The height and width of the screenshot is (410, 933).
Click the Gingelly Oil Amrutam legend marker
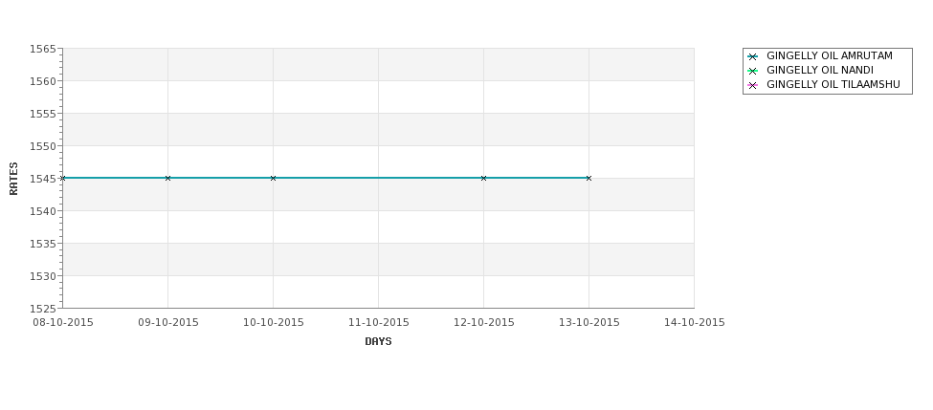(753, 57)
